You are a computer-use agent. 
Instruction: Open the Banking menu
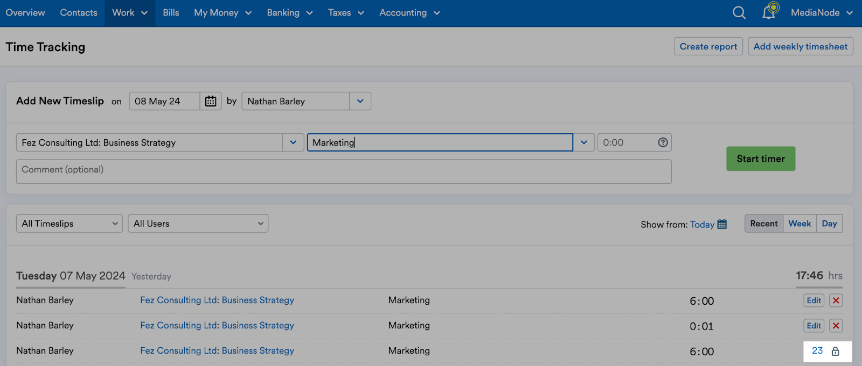pos(290,13)
